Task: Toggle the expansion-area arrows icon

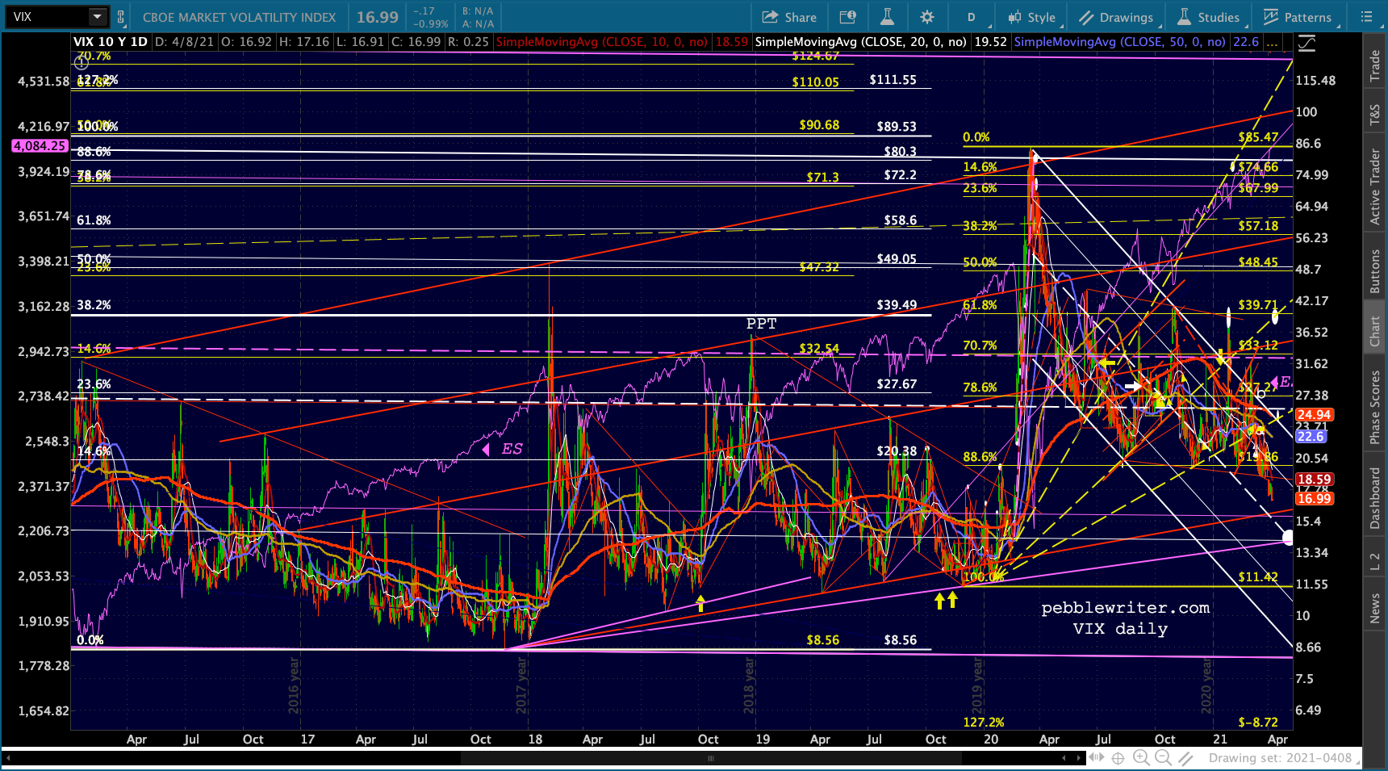Action: pyautogui.click(x=1096, y=757)
